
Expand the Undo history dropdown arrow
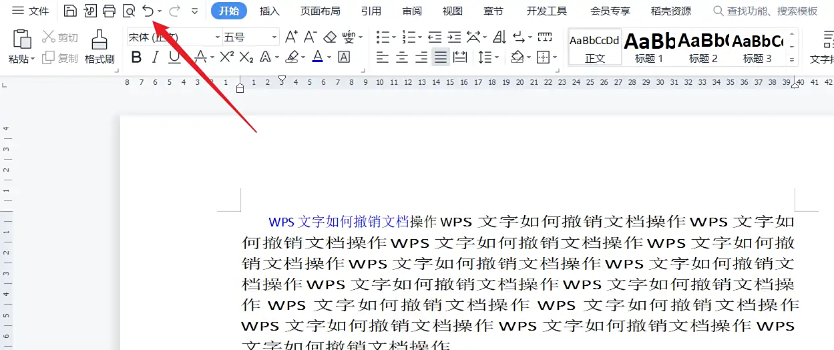point(160,11)
